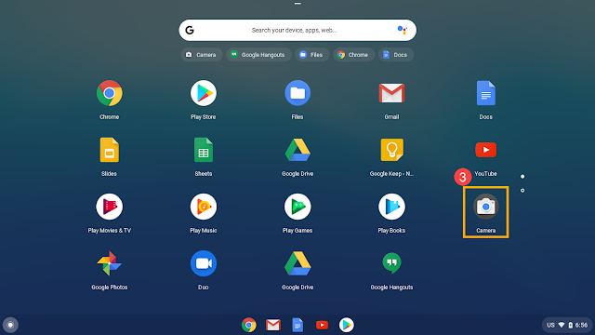Open the Duo video calling app
Screen dimensions: 595x335
click(204, 263)
